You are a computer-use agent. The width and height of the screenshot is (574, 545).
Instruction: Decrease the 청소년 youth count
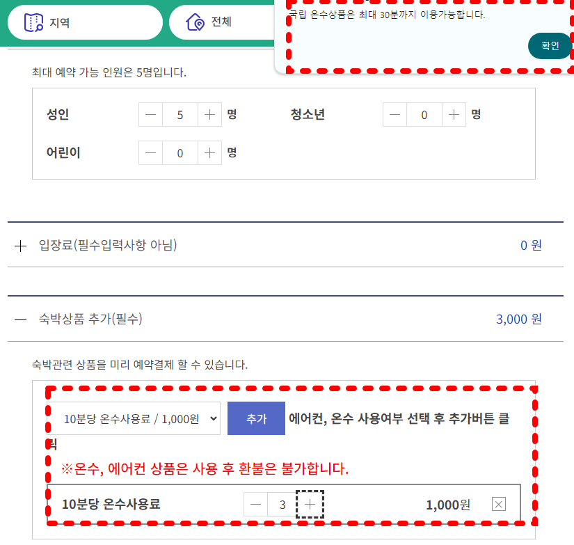tap(394, 115)
